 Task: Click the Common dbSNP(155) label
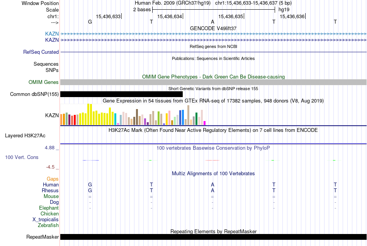pyautogui.click(x=34, y=94)
